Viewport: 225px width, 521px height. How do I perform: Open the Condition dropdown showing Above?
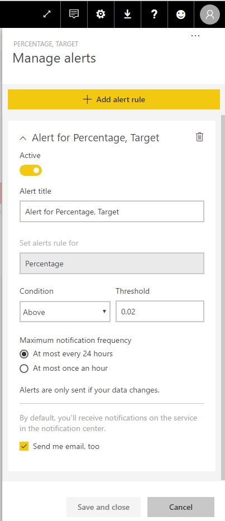(x=65, y=312)
